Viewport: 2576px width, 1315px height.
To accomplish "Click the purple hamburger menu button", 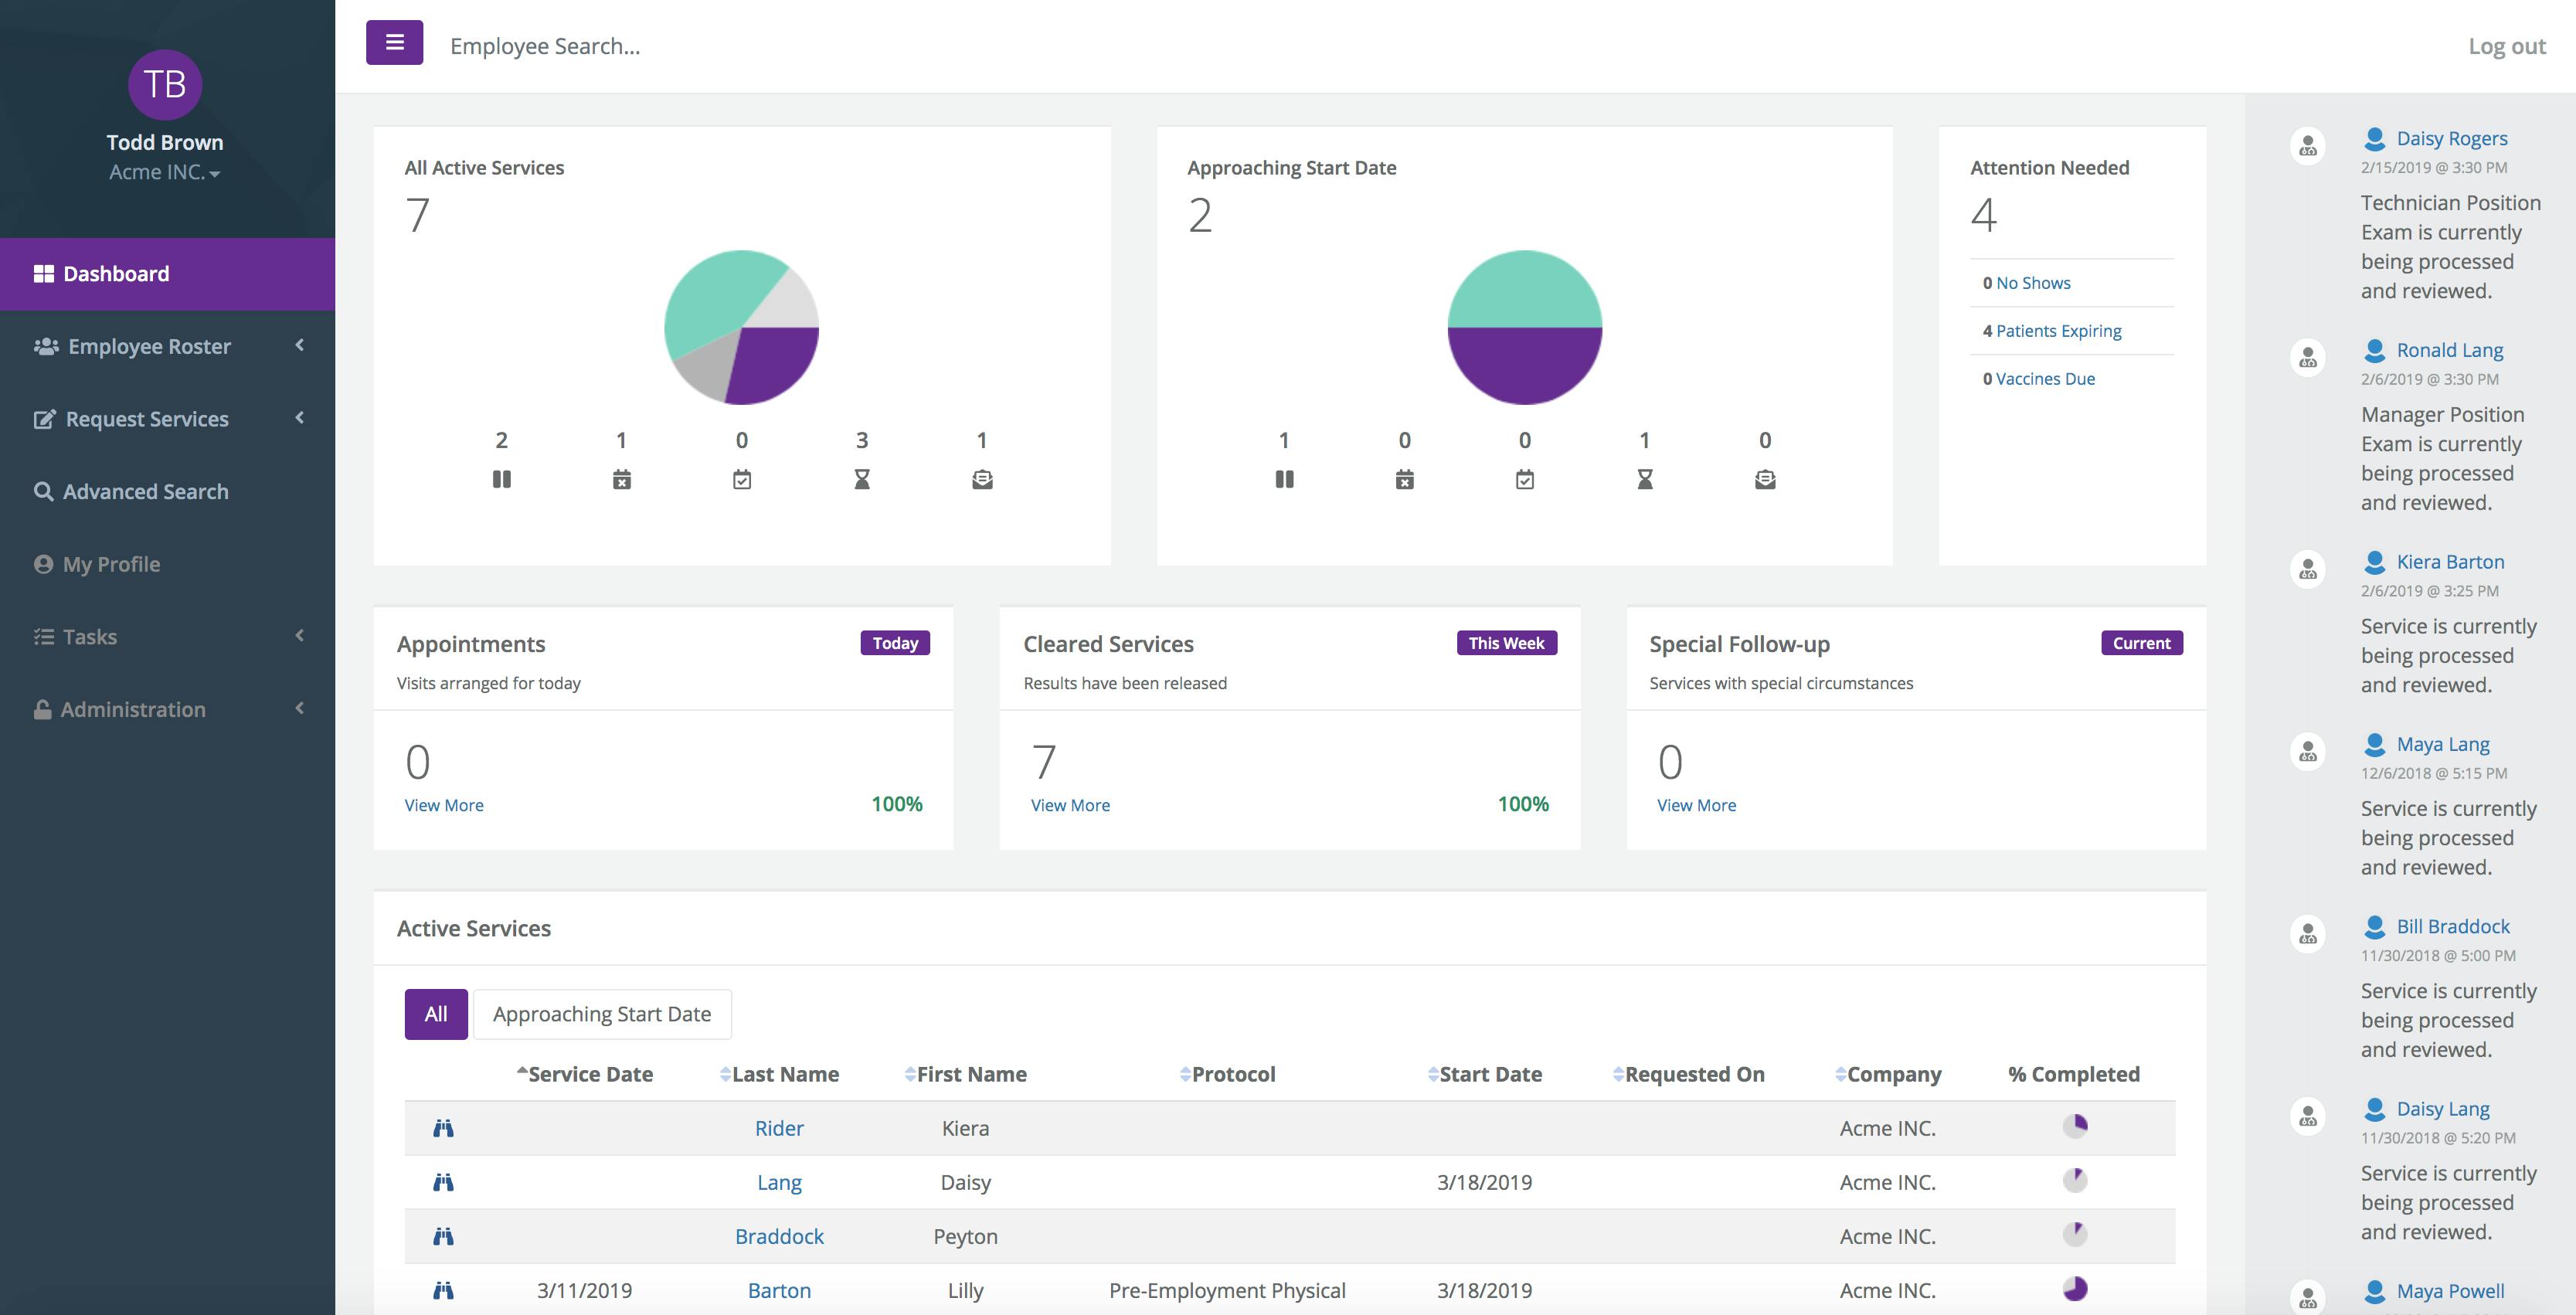I will (394, 43).
